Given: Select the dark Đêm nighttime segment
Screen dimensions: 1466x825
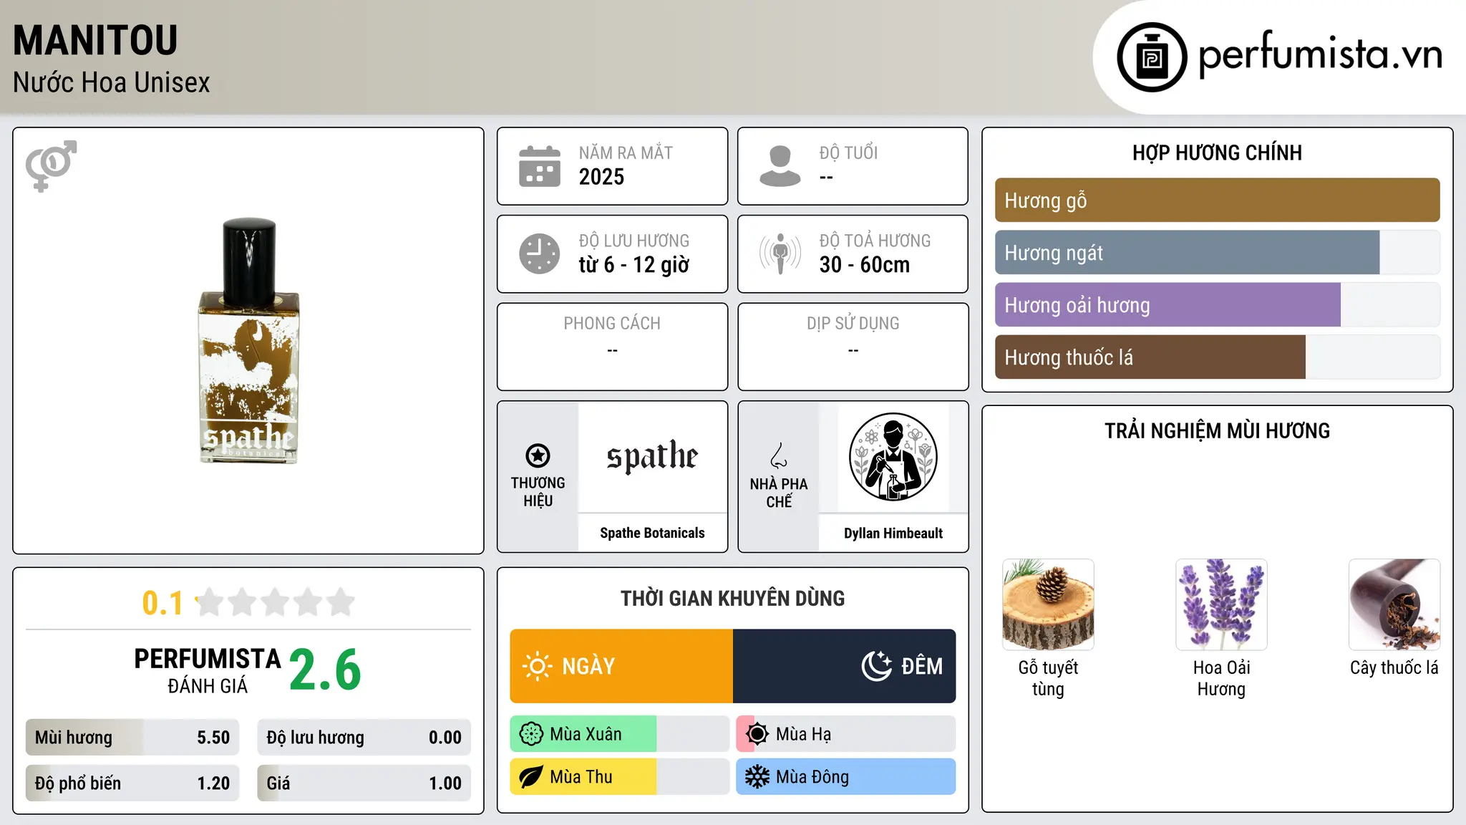Looking at the screenshot, I should (845, 666).
